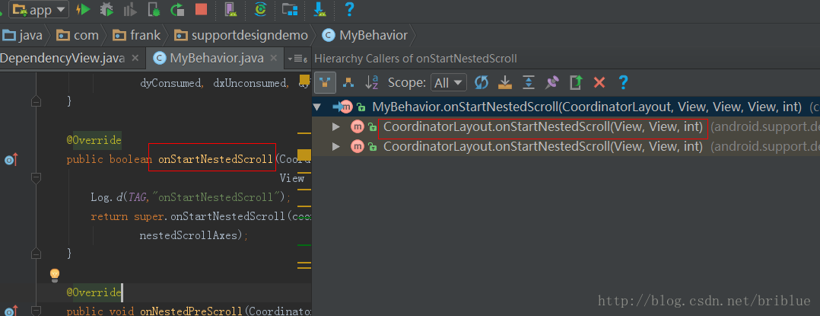Pin the hierarchy tab

click(552, 82)
